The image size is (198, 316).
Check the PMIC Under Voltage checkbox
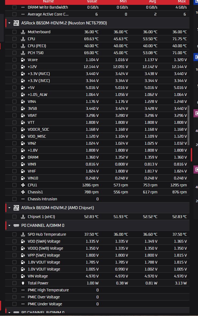coord(14,304)
